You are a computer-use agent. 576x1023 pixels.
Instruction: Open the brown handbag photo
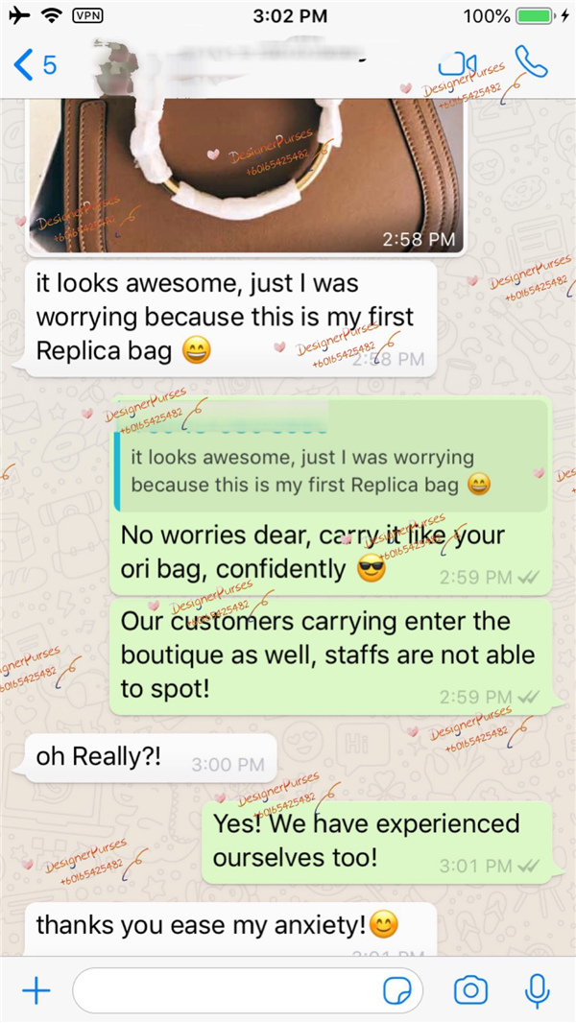click(x=245, y=177)
